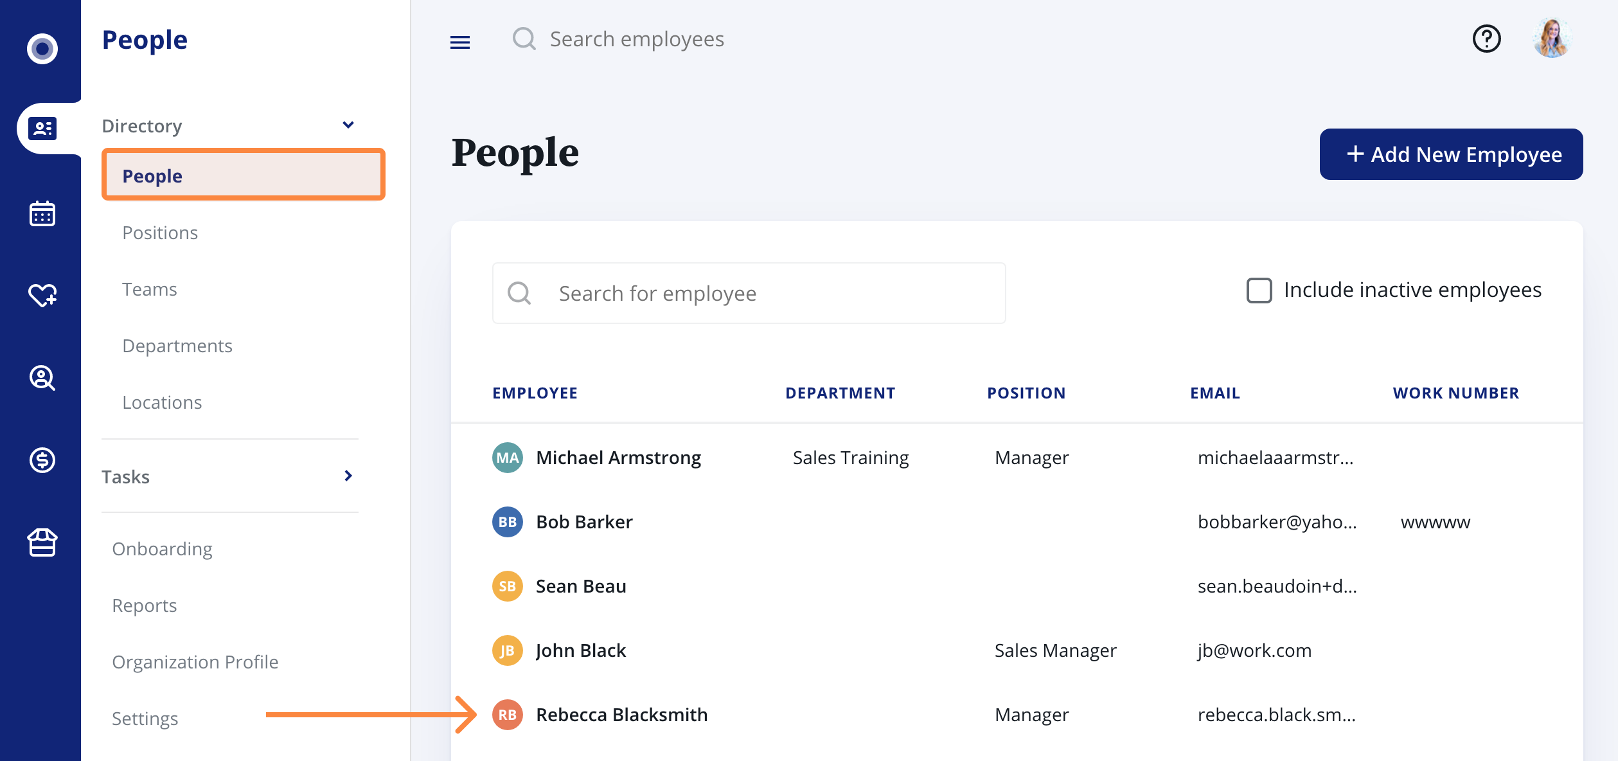
Task: Open the People directory icon in sidebar
Action: click(x=41, y=127)
